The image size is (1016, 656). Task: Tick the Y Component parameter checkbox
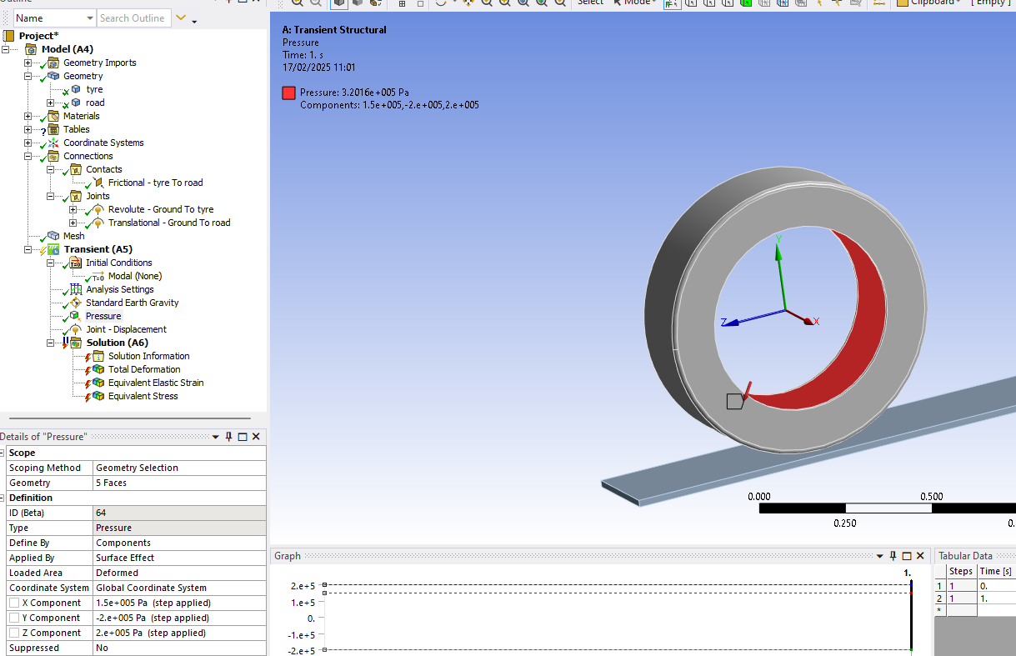point(14,618)
